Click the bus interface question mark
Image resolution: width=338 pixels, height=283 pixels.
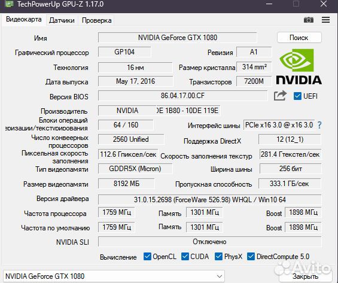(319, 125)
